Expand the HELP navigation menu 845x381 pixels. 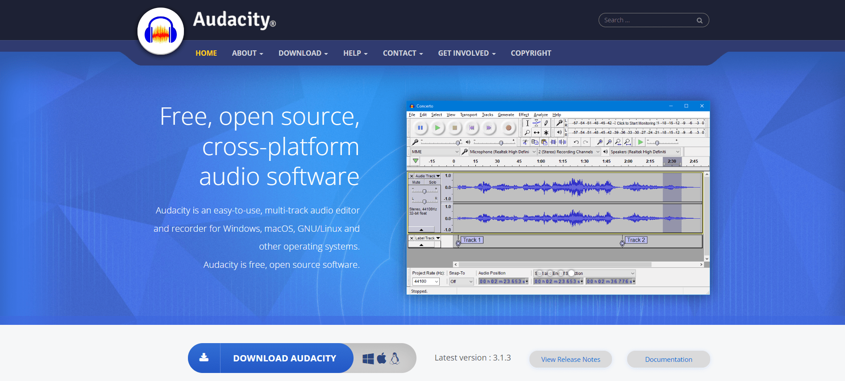point(355,53)
